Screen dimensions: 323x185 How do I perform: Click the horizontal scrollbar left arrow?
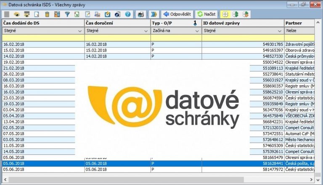pos(5,180)
